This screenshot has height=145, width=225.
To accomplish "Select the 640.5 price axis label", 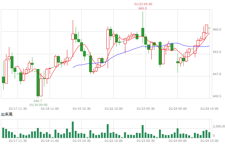I will point(217,96).
